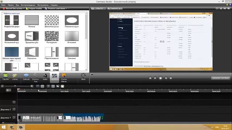Open the Вид menu
Screen dimensions: 232x130
pos(17,5)
